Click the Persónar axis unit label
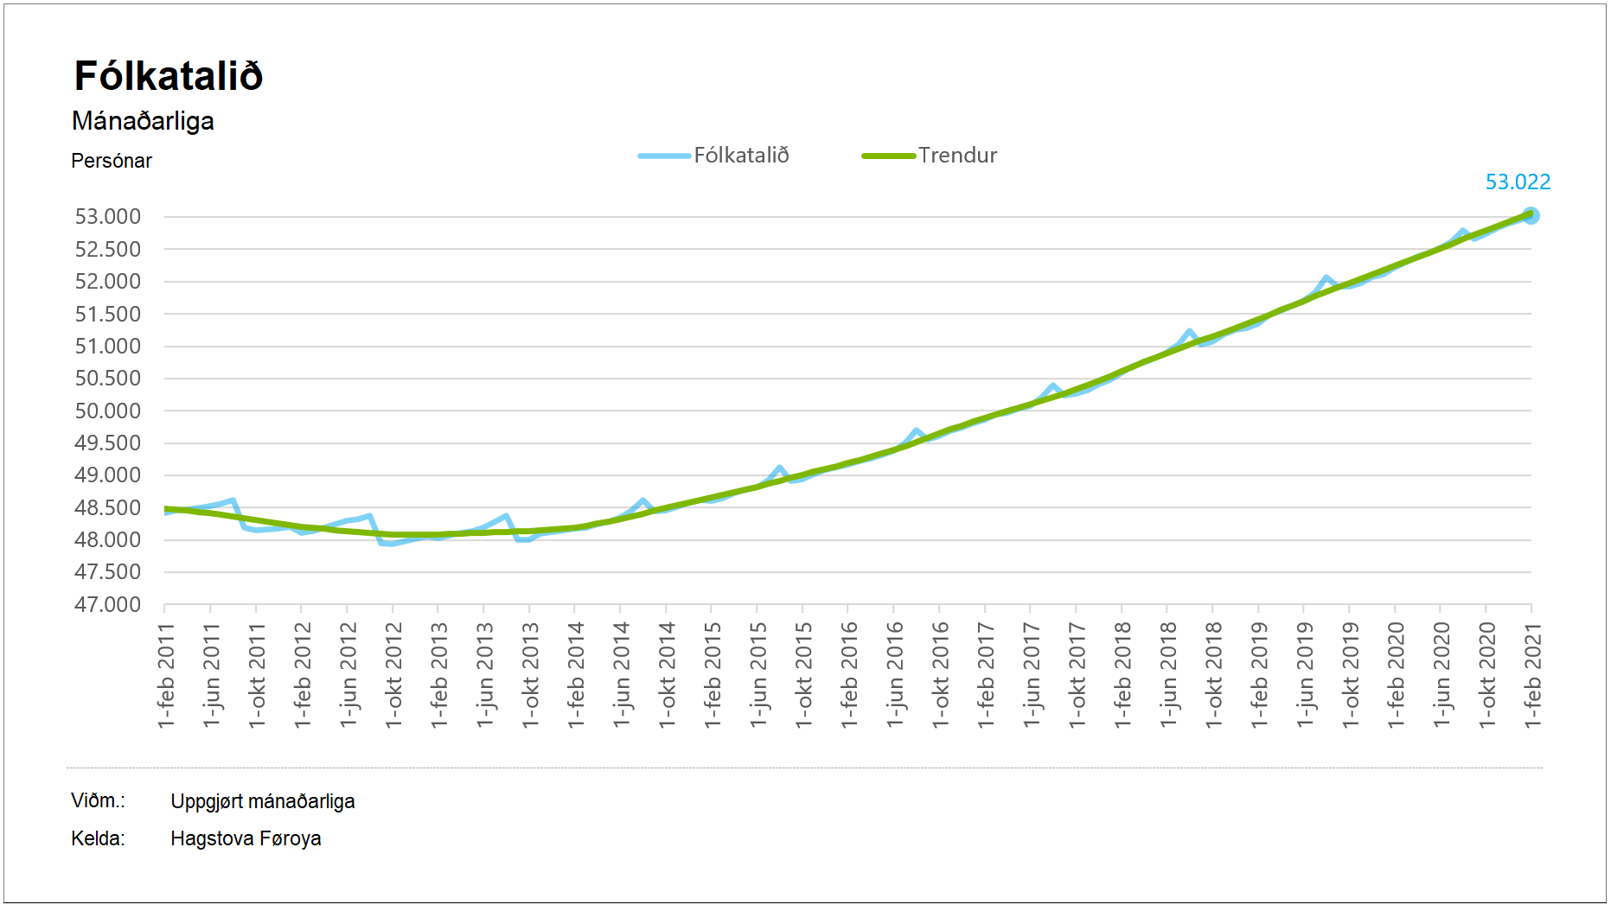 click(112, 162)
